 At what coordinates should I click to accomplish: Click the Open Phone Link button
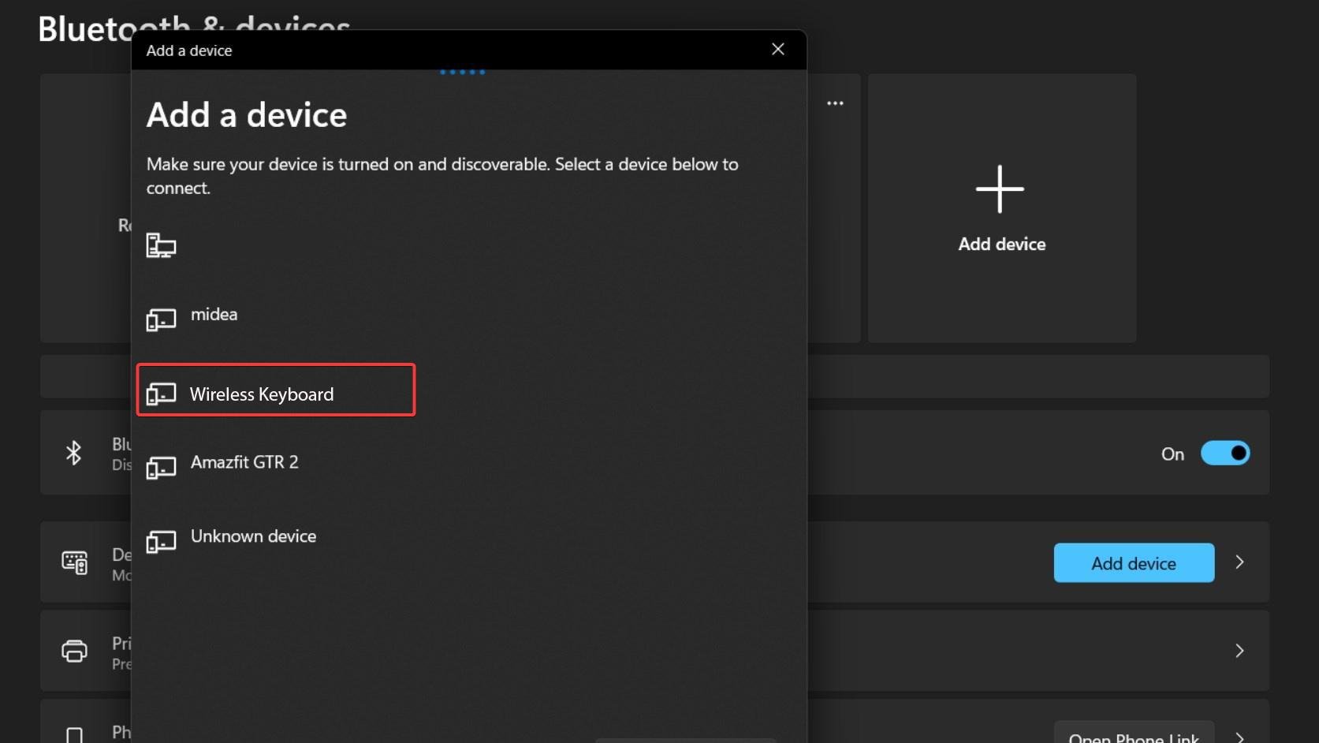(x=1133, y=735)
